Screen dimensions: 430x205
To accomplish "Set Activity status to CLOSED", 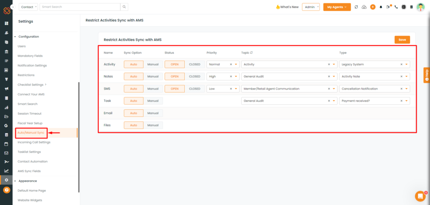I will tap(195, 64).
